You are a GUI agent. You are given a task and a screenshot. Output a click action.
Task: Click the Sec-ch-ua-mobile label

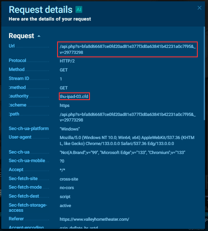27,160
